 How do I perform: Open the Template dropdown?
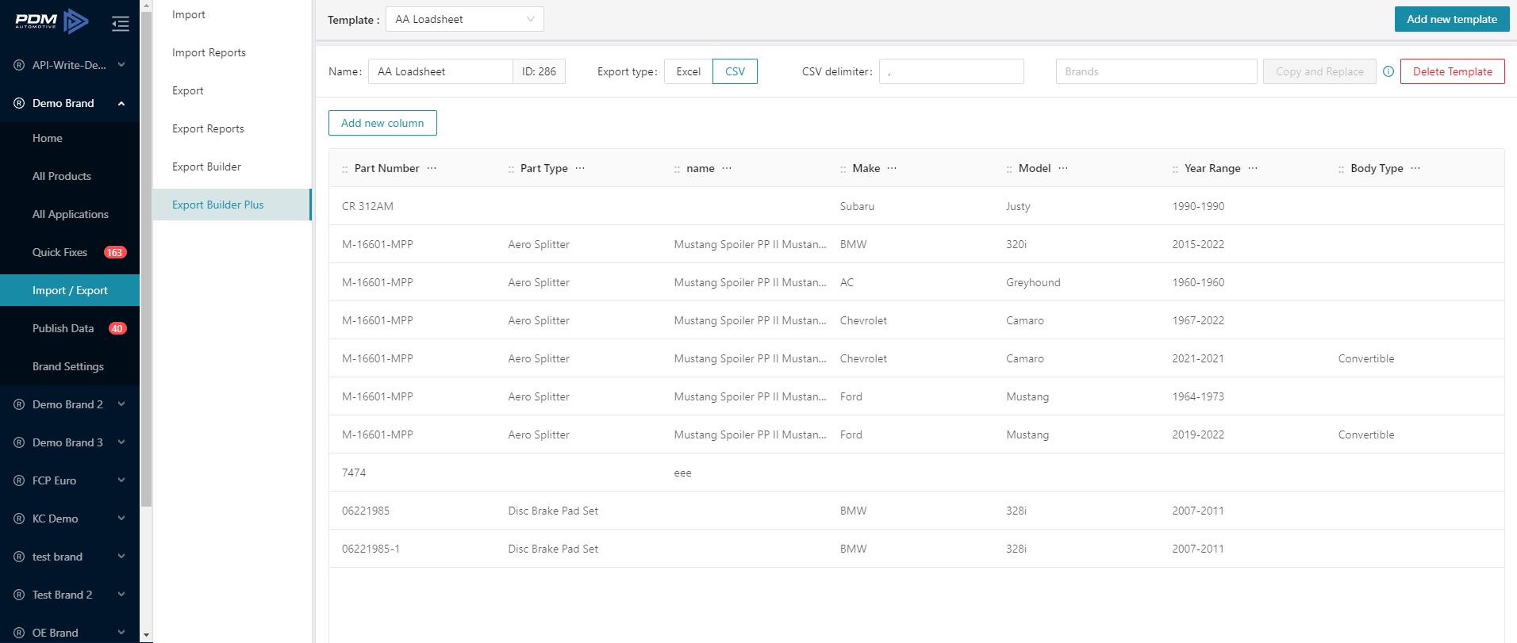point(465,19)
